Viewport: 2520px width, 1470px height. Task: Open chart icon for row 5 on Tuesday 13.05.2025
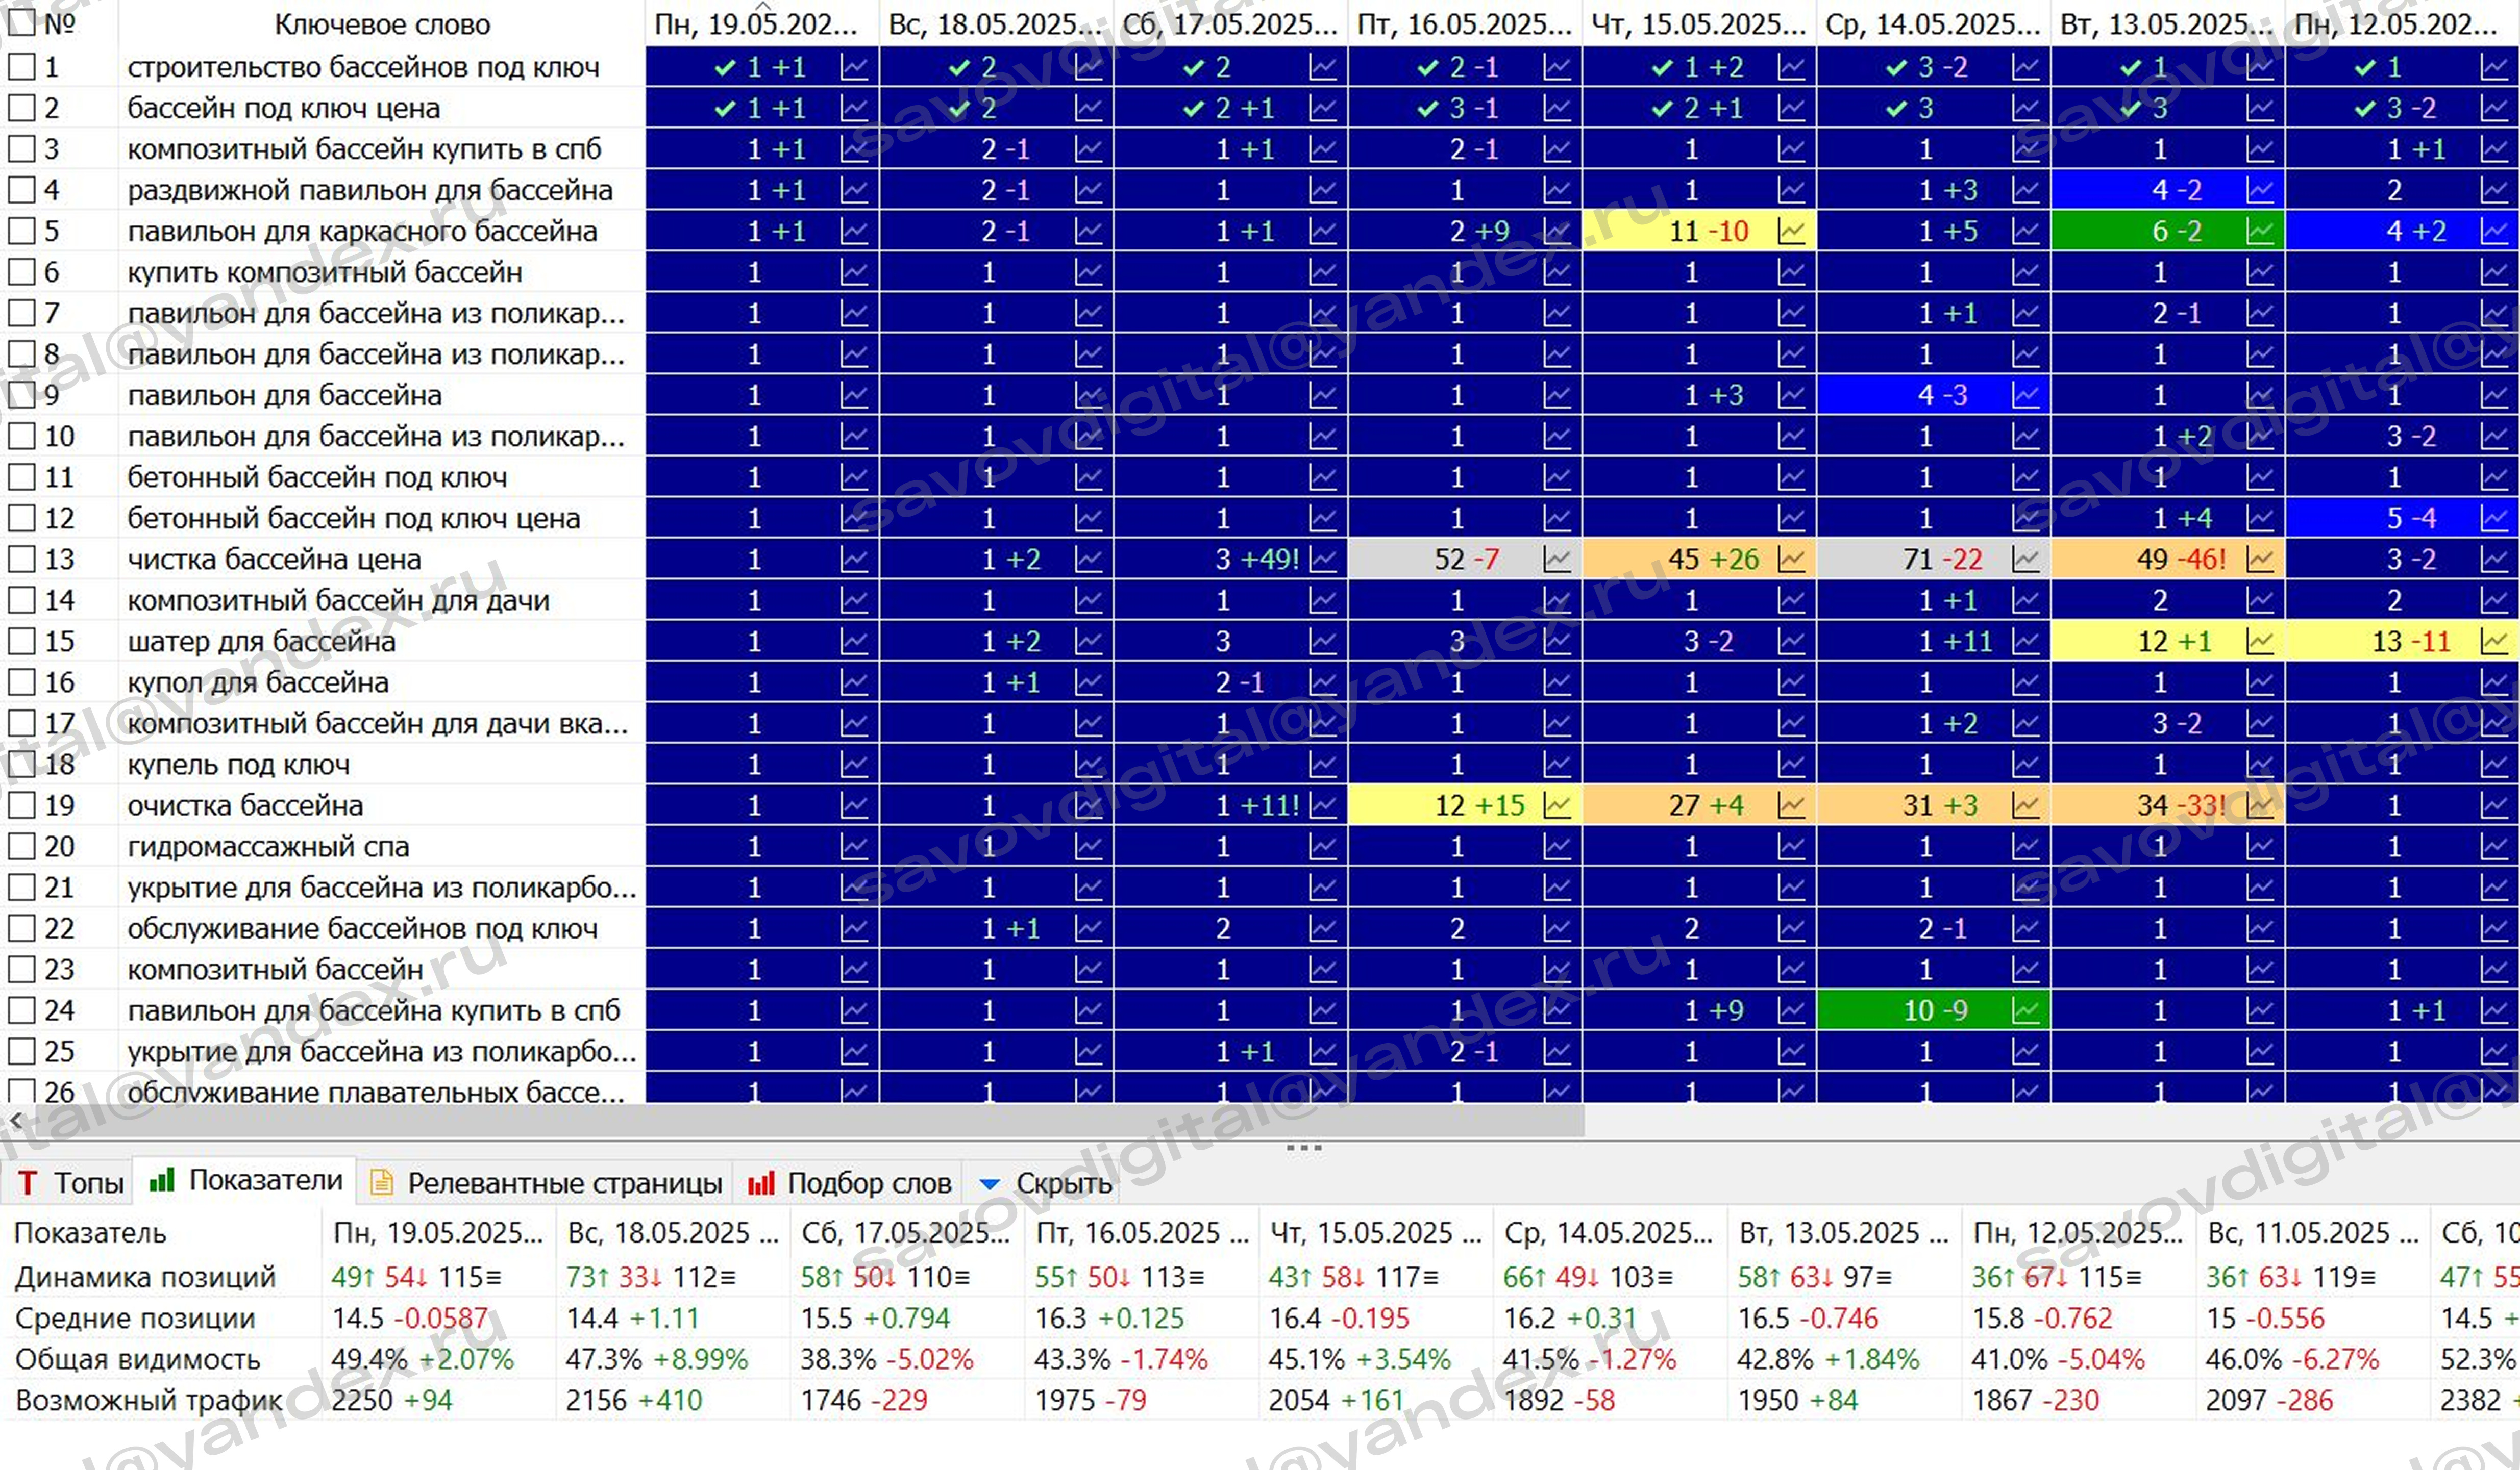2260,231
